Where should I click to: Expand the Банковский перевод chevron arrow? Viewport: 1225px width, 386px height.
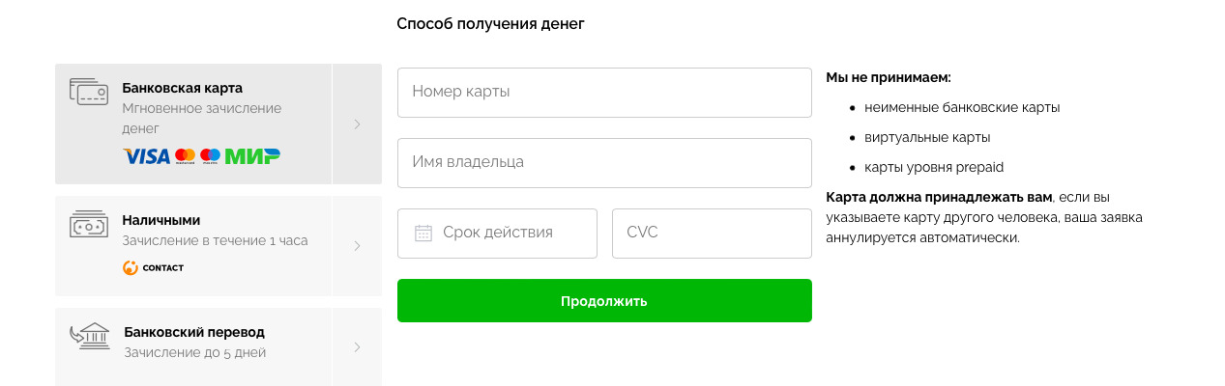pyautogui.click(x=357, y=346)
